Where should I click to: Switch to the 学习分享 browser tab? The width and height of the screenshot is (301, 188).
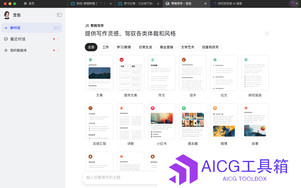139,3
